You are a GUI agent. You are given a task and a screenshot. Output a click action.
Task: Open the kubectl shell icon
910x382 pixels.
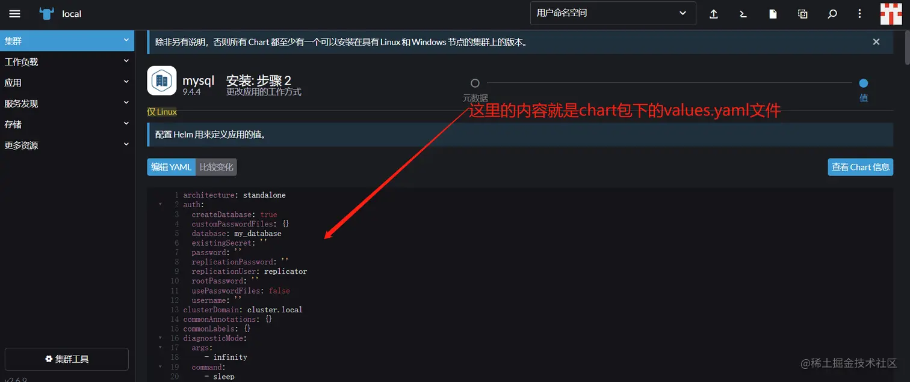click(743, 14)
